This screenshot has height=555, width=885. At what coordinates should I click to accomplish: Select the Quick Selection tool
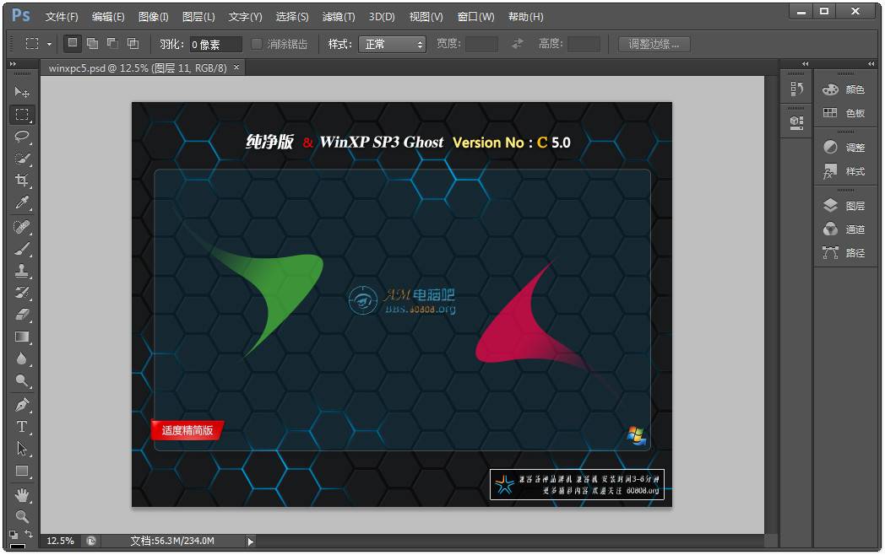pyautogui.click(x=22, y=159)
